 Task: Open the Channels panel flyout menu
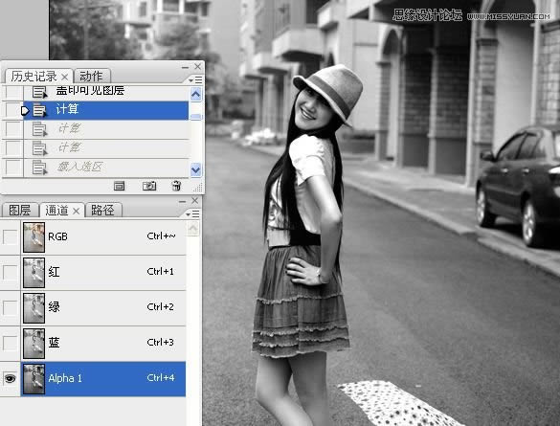pyautogui.click(x=192, y=213)
